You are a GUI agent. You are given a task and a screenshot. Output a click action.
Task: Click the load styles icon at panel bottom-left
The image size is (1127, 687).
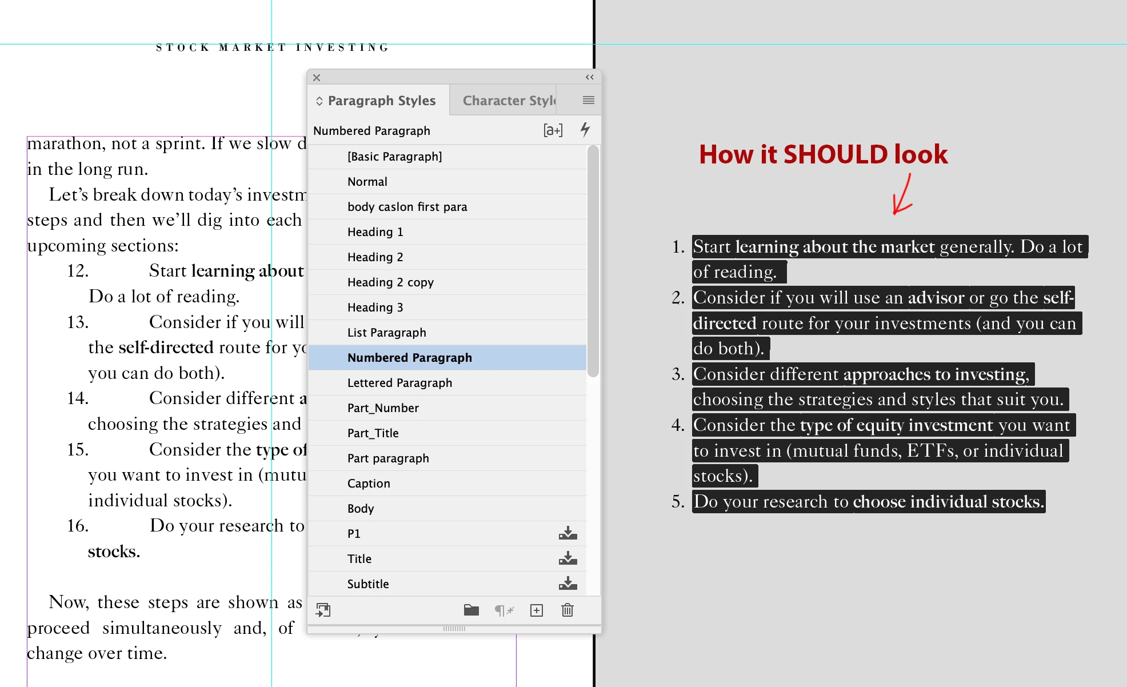(x=323, y=610)
